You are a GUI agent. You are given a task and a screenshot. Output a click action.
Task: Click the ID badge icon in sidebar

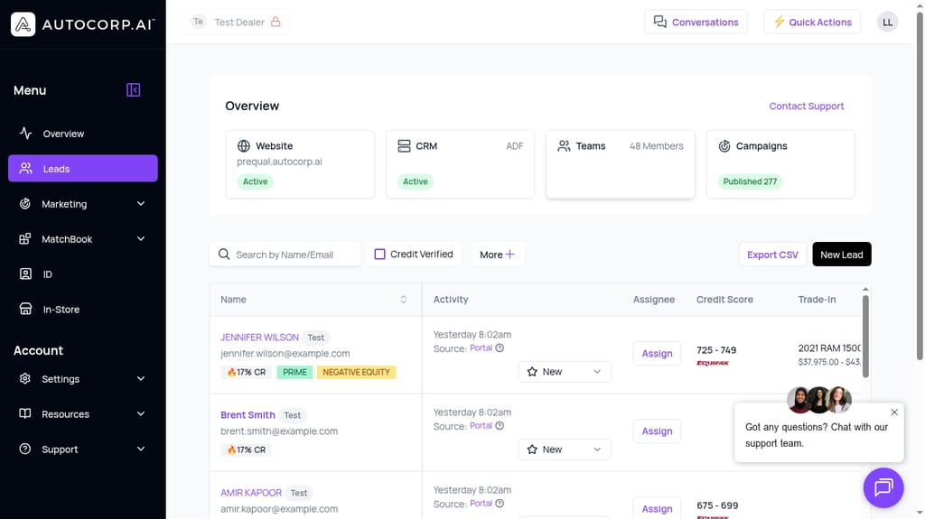point(25,273)
